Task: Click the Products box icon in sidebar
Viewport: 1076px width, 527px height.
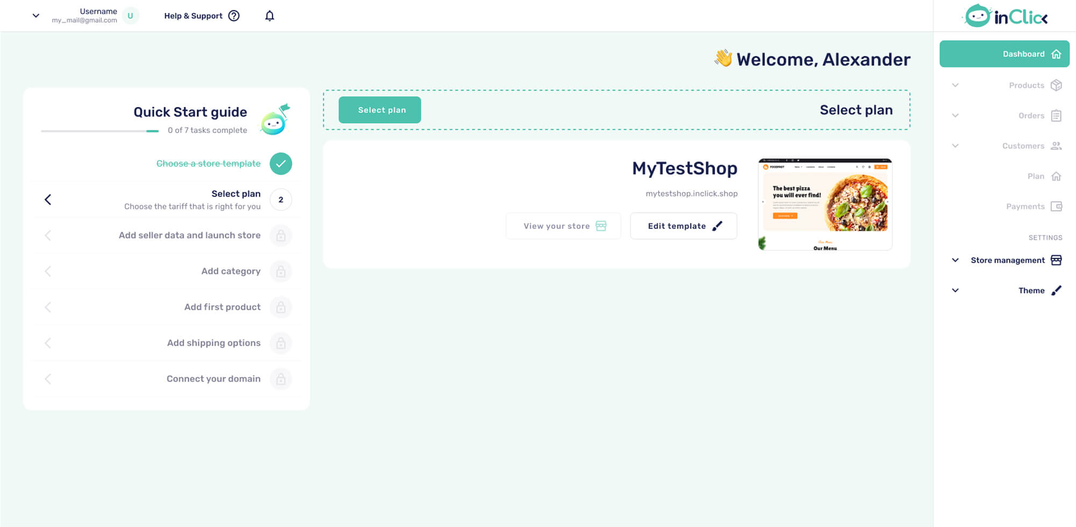Action: 1056,85
